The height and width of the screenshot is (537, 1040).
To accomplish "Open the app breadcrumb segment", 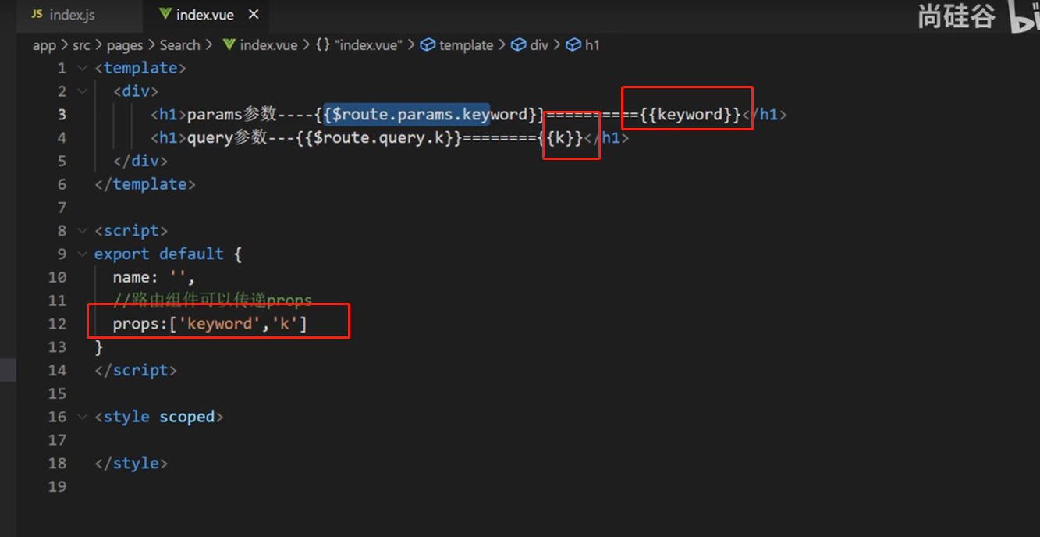I will pos(44,45).
